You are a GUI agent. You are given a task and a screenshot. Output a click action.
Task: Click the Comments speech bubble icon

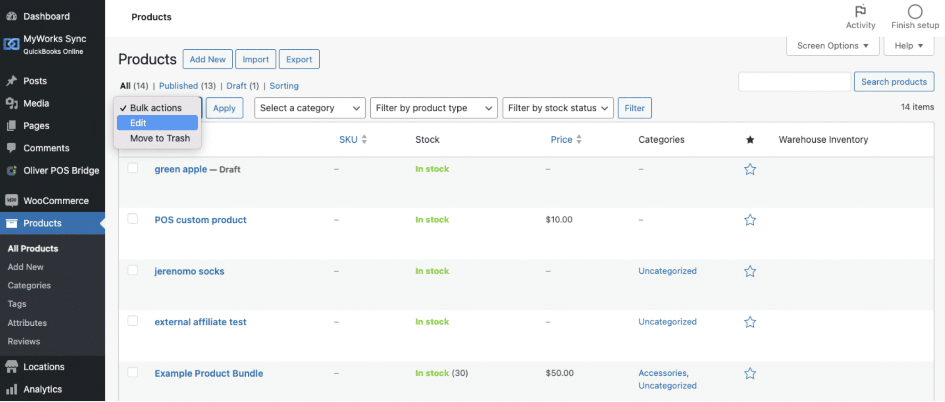(x=11, y=148)
